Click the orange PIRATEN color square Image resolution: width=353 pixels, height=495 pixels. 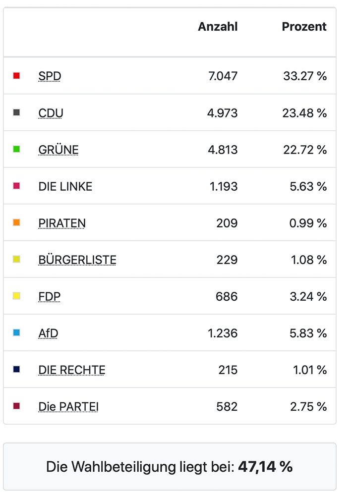(x=16, y=222)
